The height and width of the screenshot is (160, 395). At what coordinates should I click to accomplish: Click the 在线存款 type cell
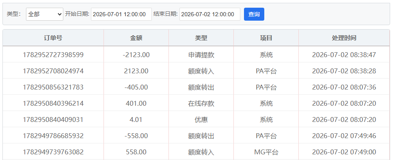pyautogui.click(x=201, y=103)
